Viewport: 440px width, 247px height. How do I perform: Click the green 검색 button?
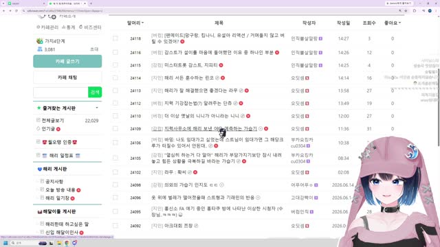[95, 92]
